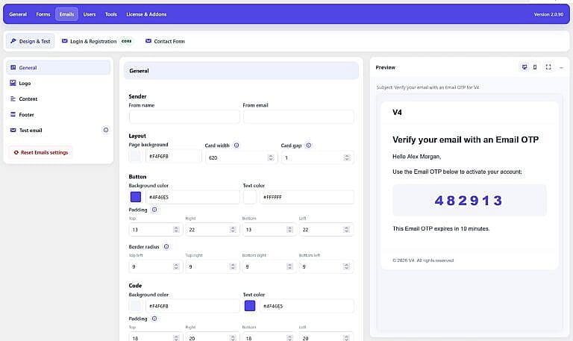573x341 pixels.
Task: Open the License & Addons tab
Action: click(x=146, y=14)
